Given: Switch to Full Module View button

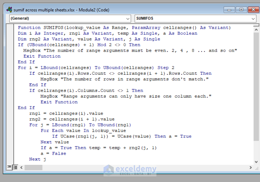Looking at the screenshot, I should (x=15, y=167).
